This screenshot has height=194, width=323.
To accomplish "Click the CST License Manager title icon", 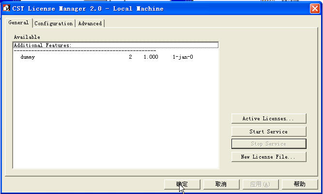I will [x=6, y=8].
